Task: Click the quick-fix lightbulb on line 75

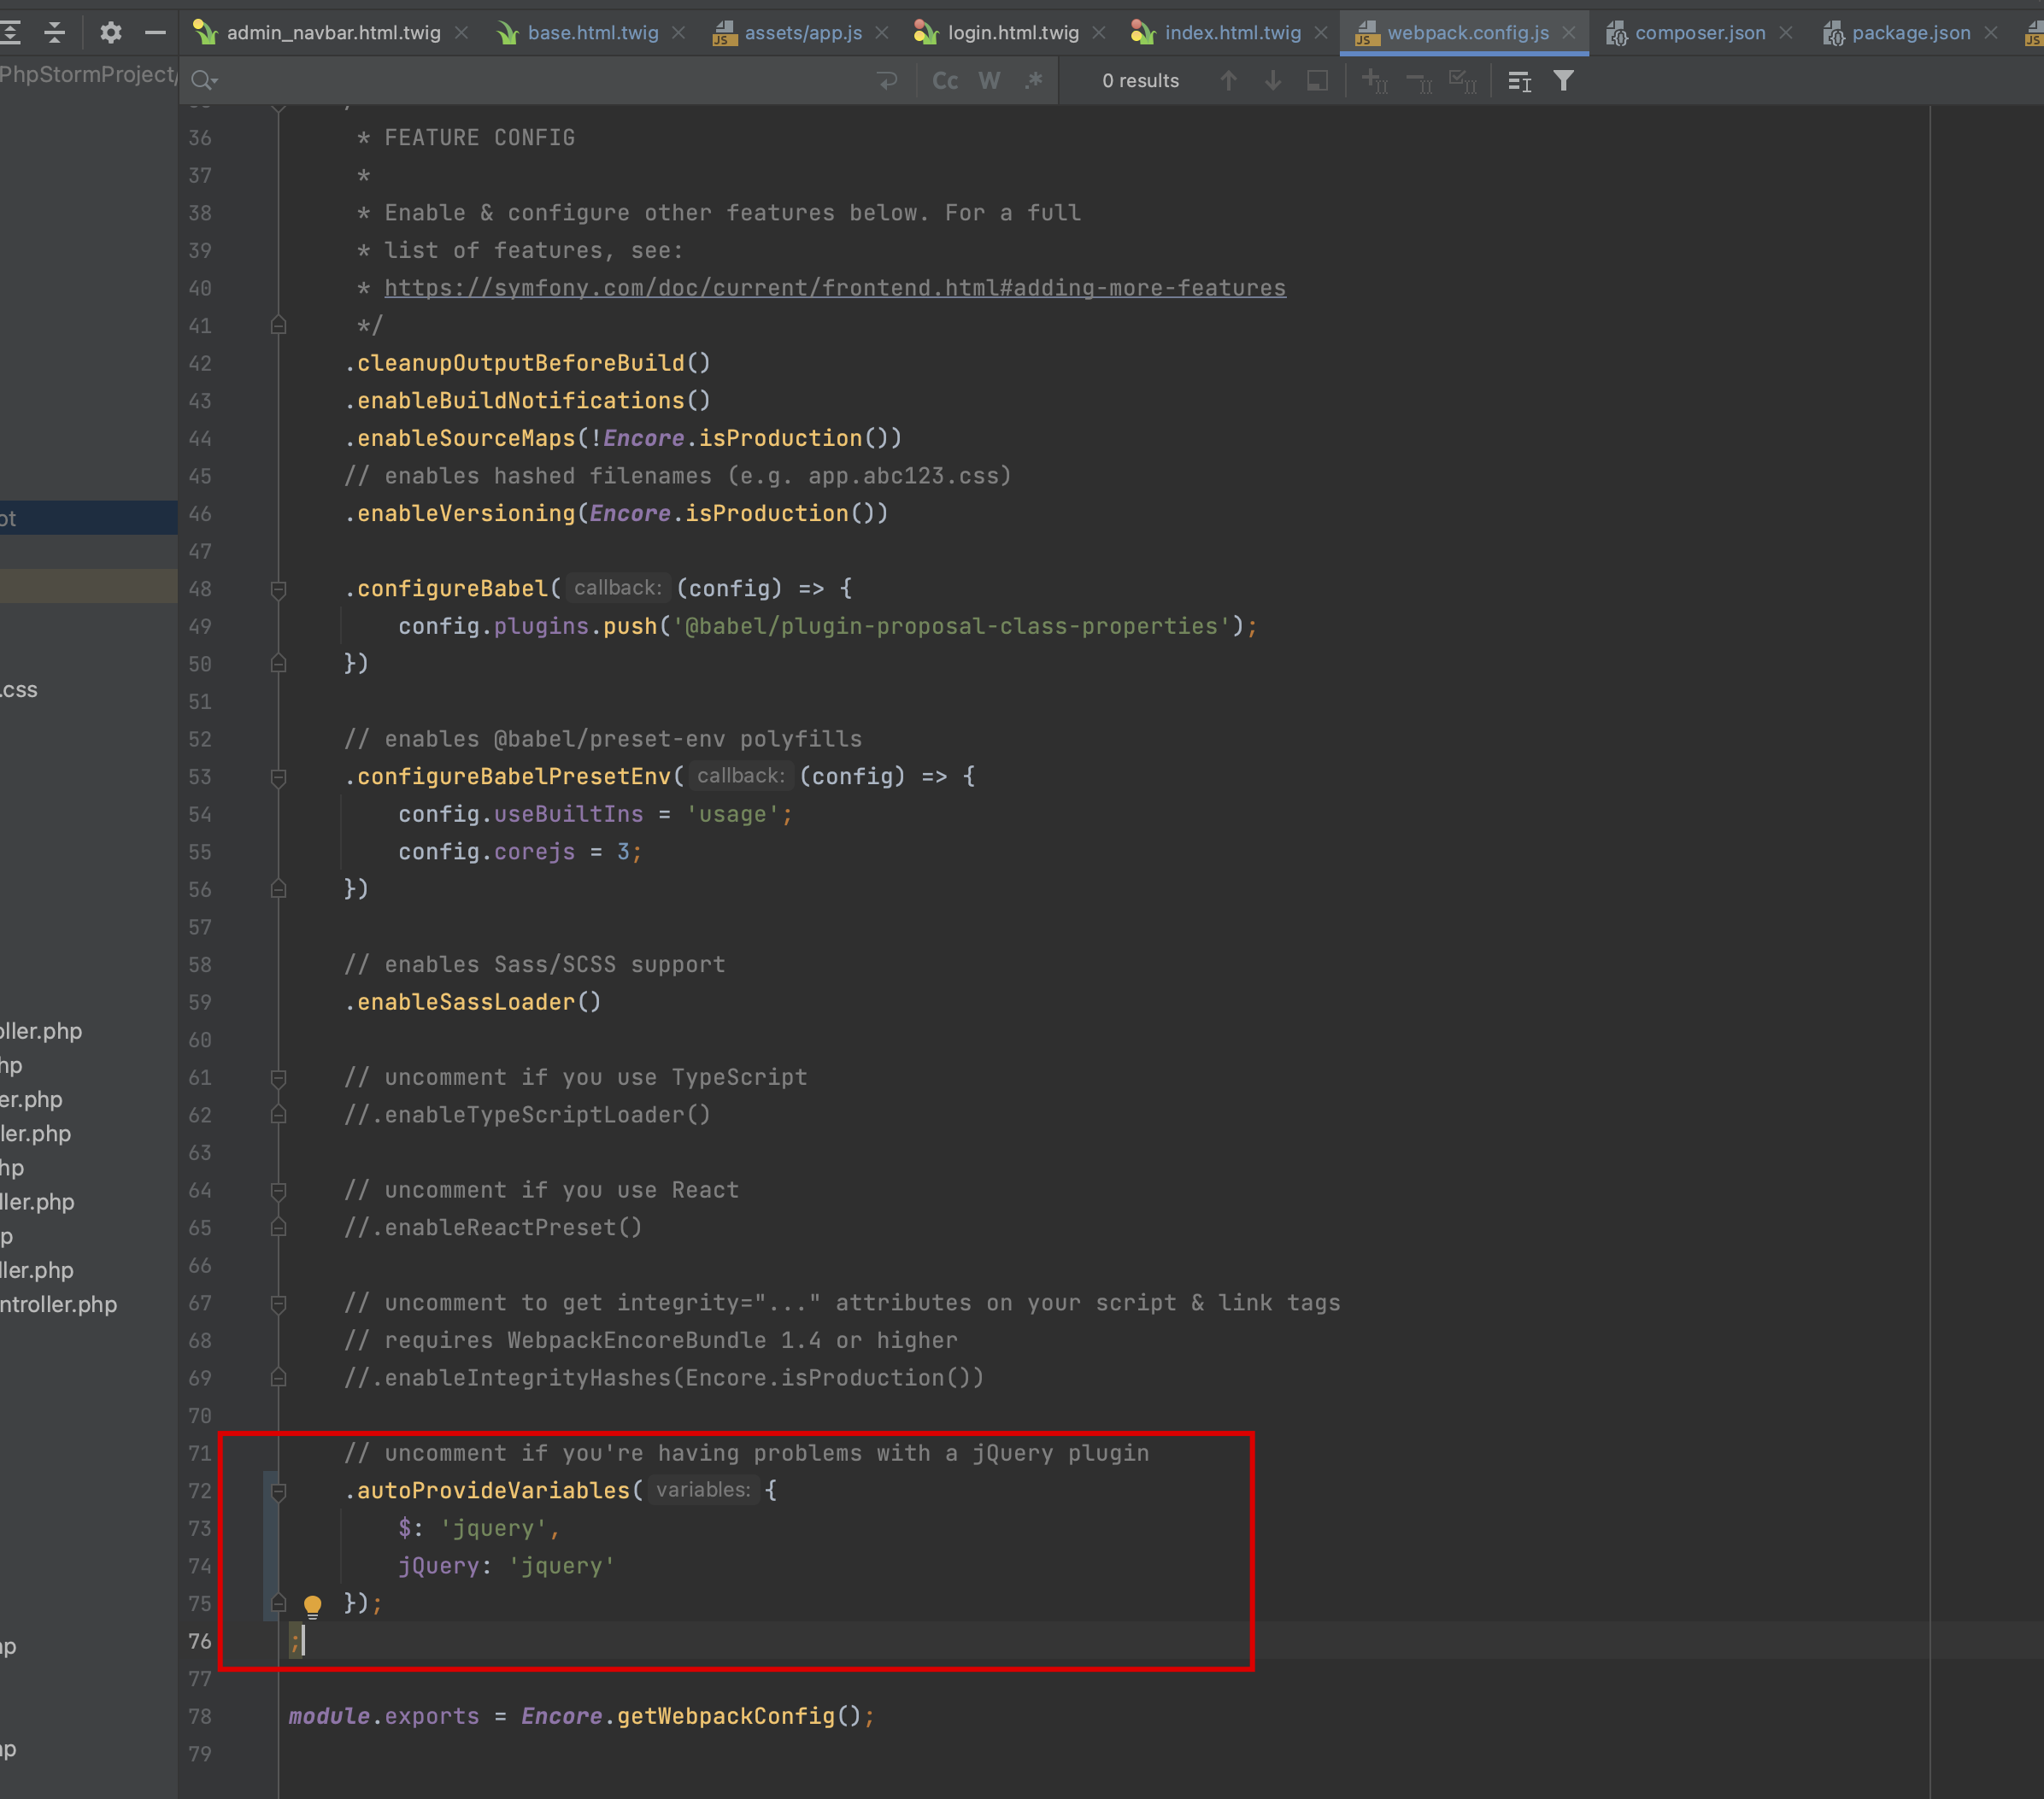Action: point(312,1606)
